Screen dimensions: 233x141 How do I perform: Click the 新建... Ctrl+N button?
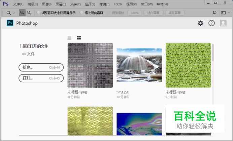click(x=41, y=67)
